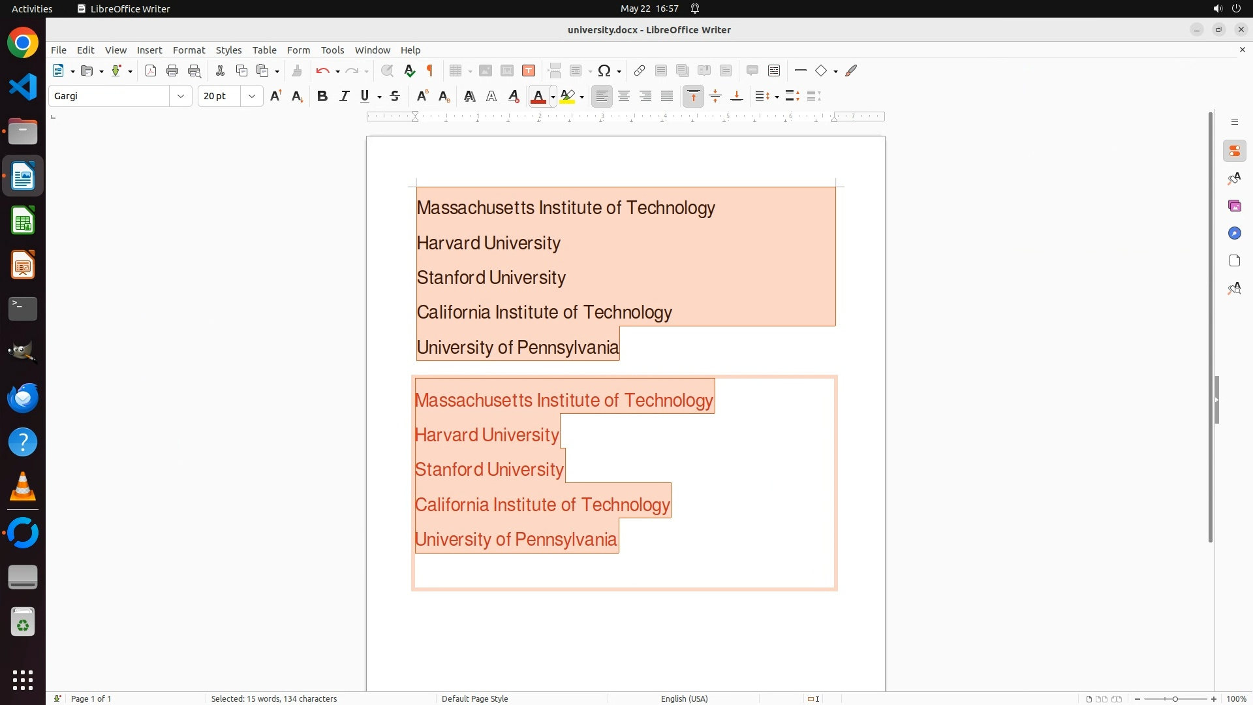
Task: Click Default Page Style in status bar
Action: click(x=474, y=698)
